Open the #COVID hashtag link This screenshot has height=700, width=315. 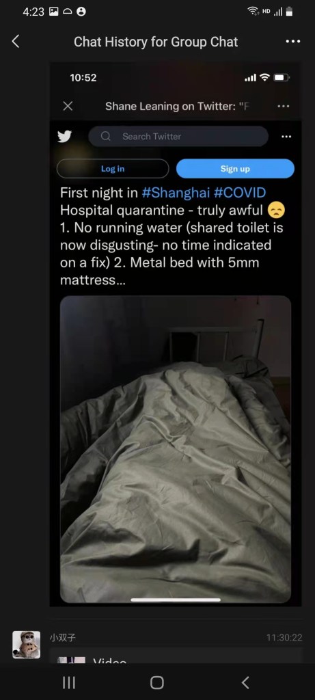[x=240, y=192]
